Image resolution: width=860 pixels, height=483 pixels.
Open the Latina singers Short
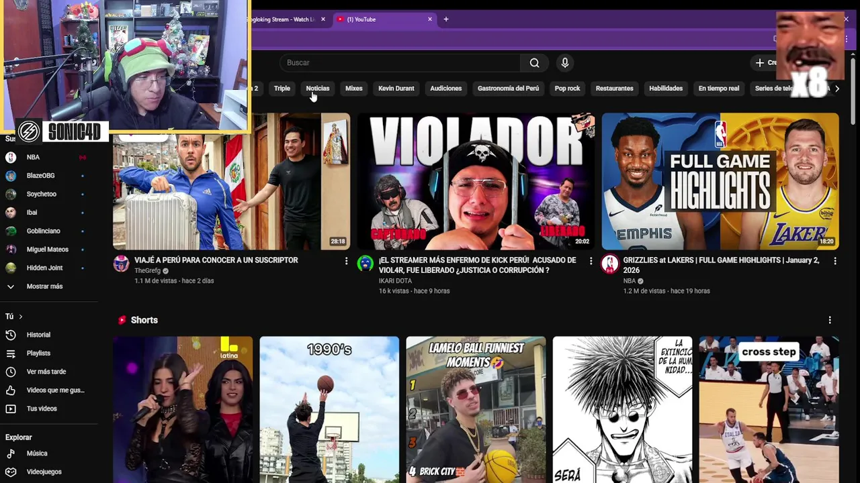(183, 410)
